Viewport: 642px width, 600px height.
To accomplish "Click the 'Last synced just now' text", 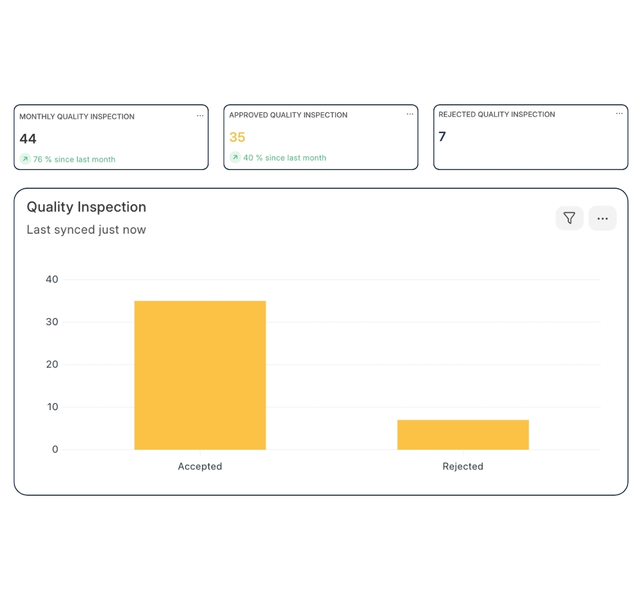I will (86, 230).
